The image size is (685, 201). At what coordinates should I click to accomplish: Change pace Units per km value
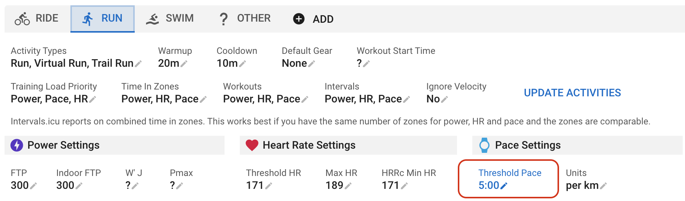(582, 185)
